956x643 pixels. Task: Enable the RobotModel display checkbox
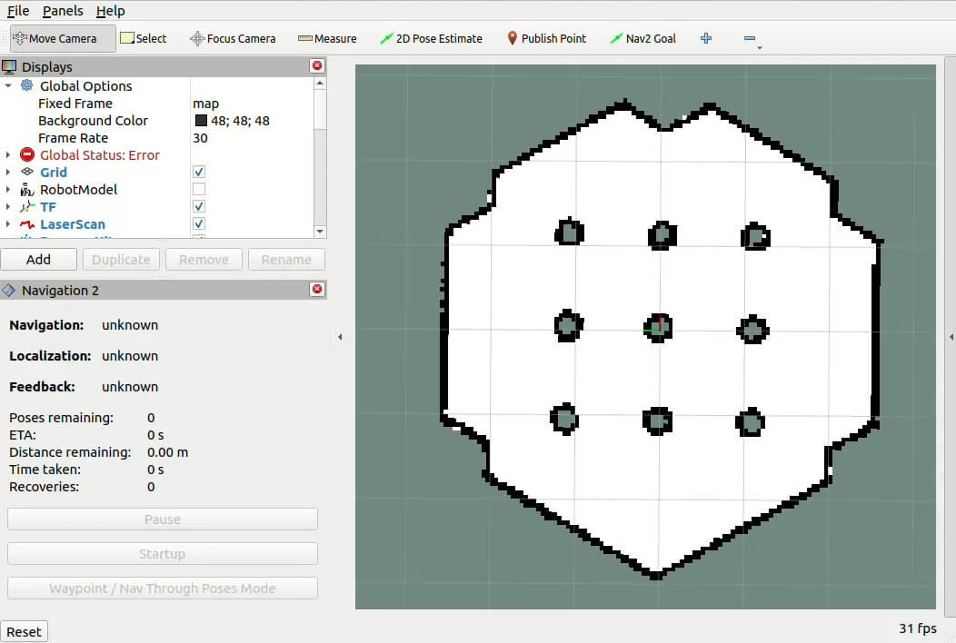coord(199,190)
